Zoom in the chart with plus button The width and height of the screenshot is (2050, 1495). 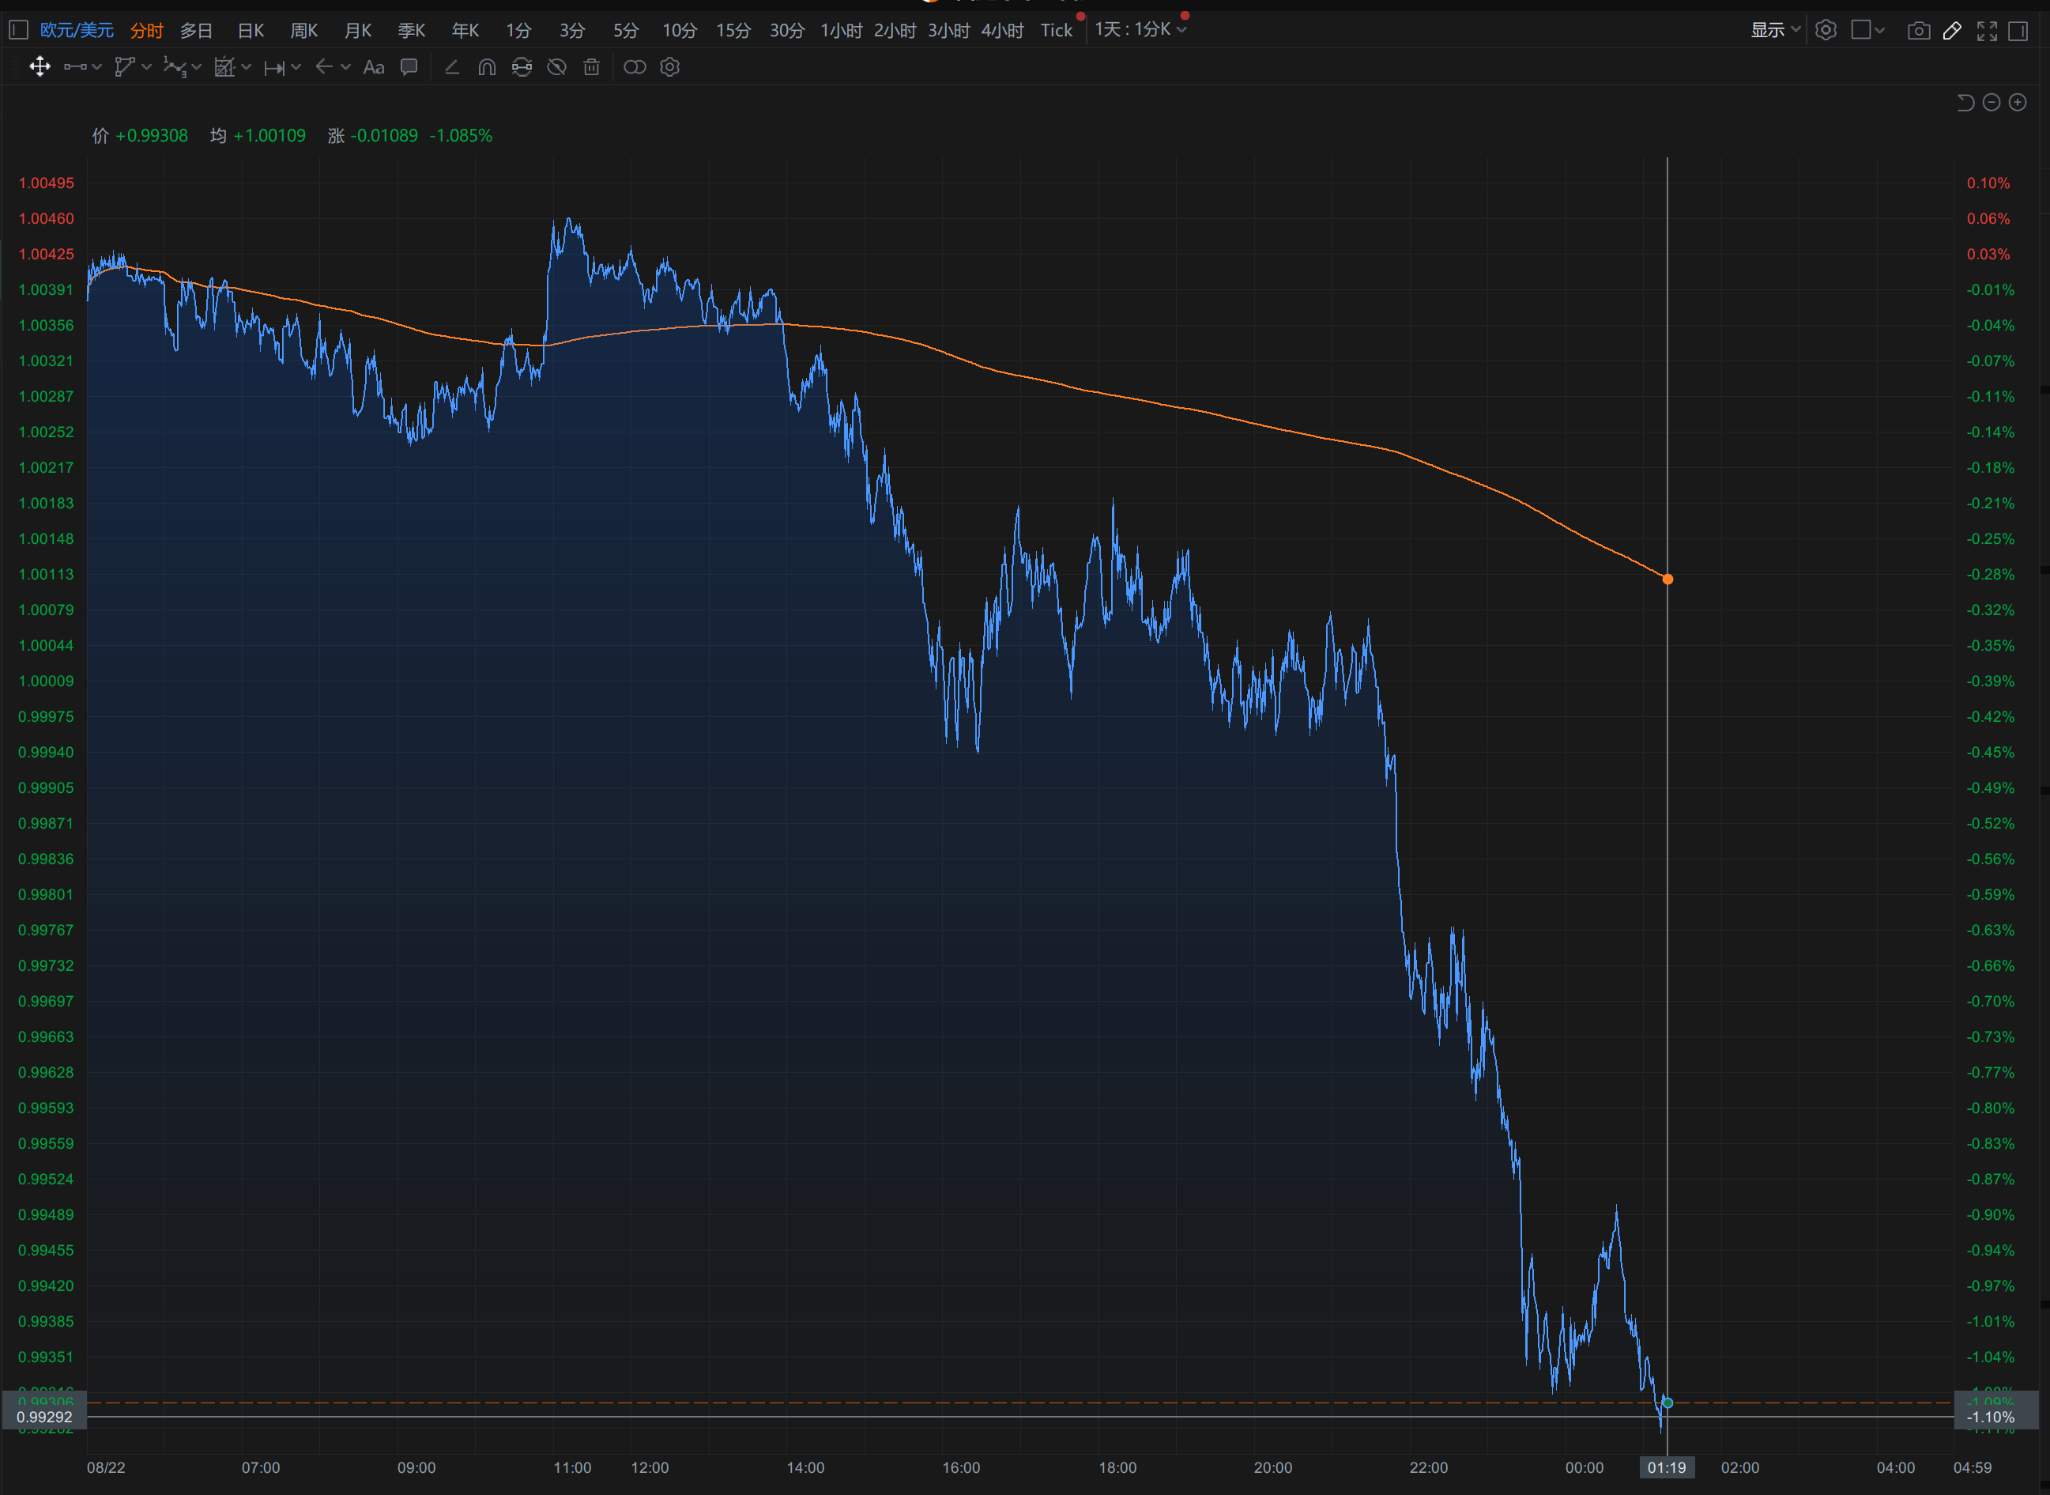(x=2018, y=102)
